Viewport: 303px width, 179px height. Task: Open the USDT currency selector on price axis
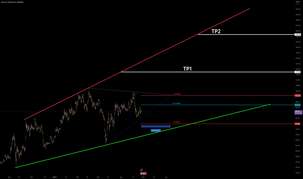[297, 2]
